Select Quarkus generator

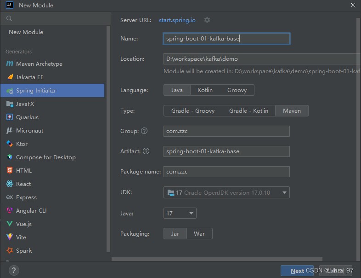[52, 117]
